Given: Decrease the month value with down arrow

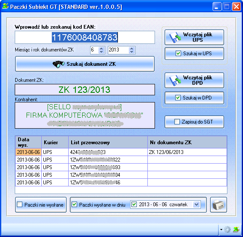Looking at the screenshot, I should [x=101, y=52].
